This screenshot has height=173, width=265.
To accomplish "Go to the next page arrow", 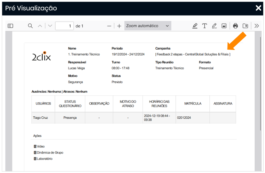I will coord(50,26).
